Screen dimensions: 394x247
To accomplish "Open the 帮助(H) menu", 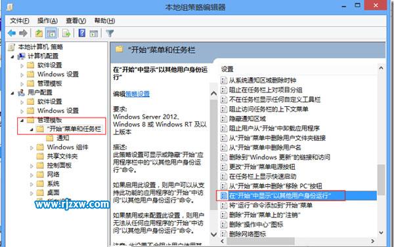I will 104,21.
